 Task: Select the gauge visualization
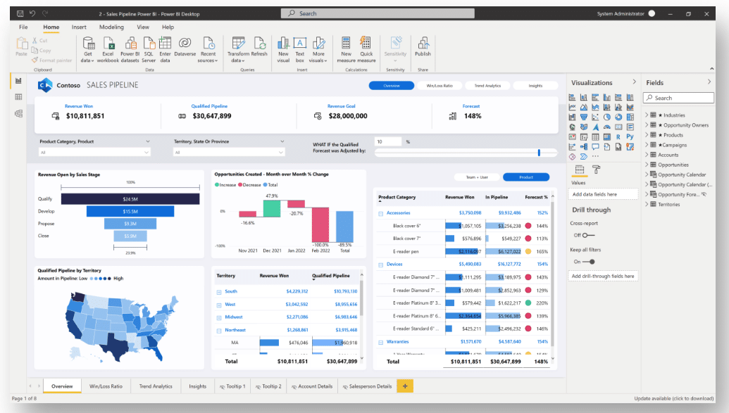606,127
